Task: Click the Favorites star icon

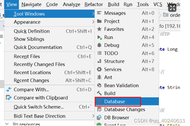Action: pos(99,29)
